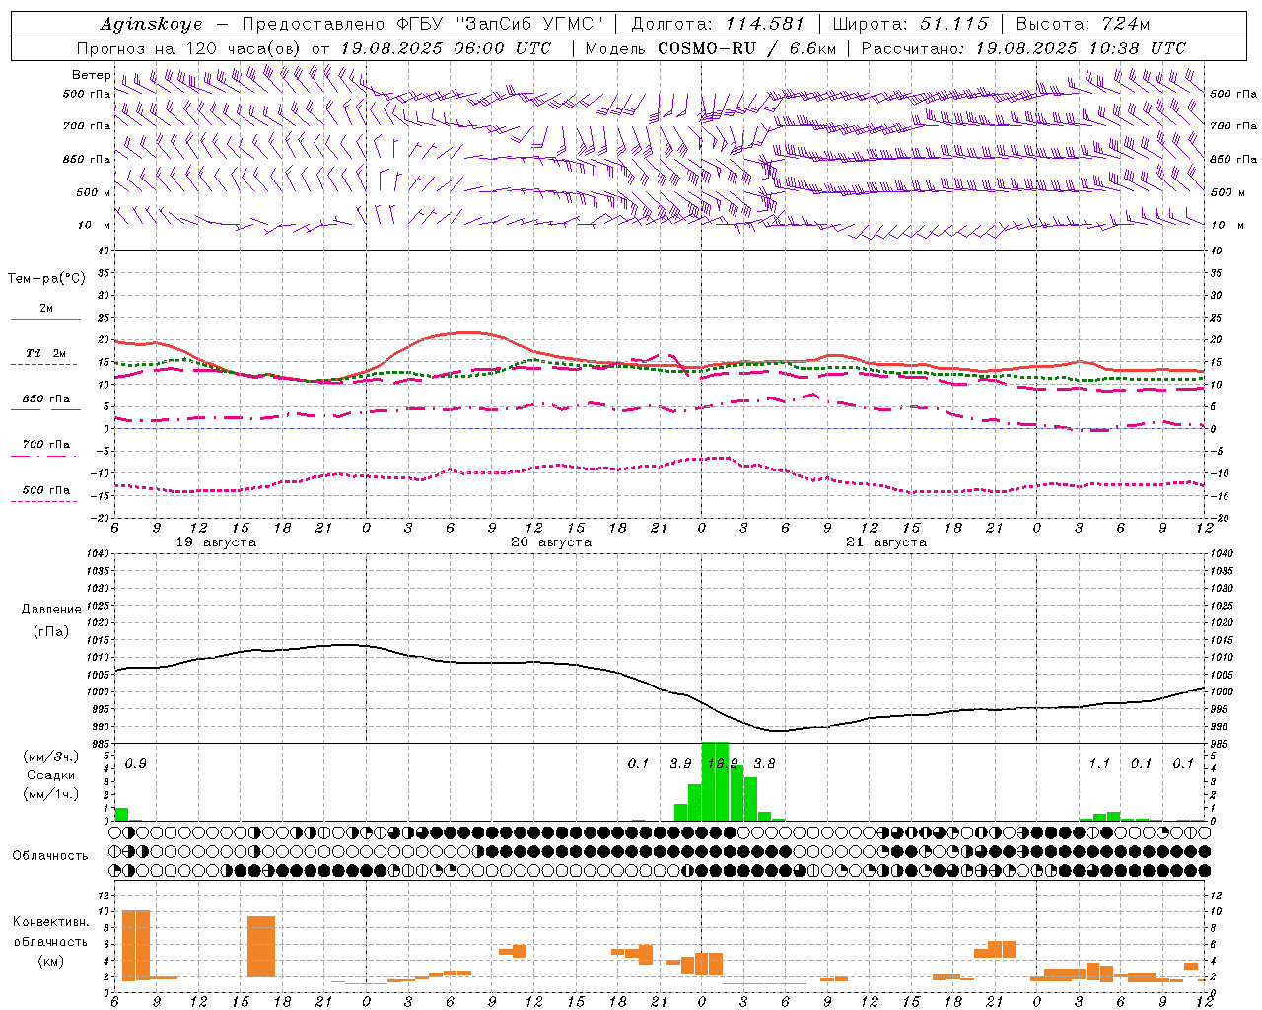This screenshot has height=1010, width=1262.
Task: Click the 'Тем-ра(°C)' temperature panel label
Action: point(46,279)
